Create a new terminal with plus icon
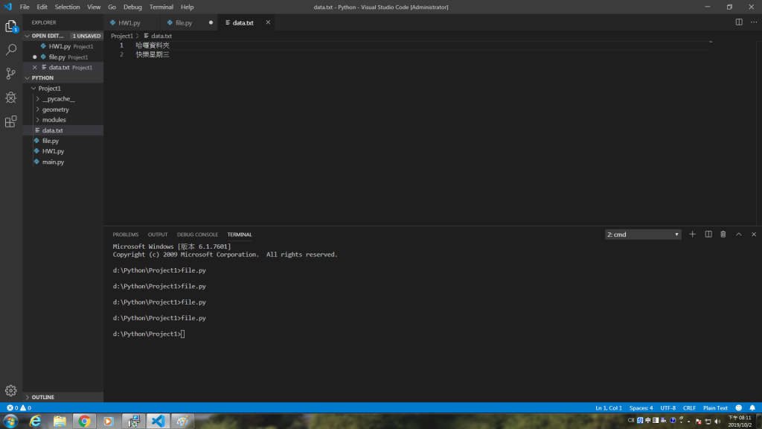This screenshot has height=429, width=762. pyautogui.click(x=693, y=235)
